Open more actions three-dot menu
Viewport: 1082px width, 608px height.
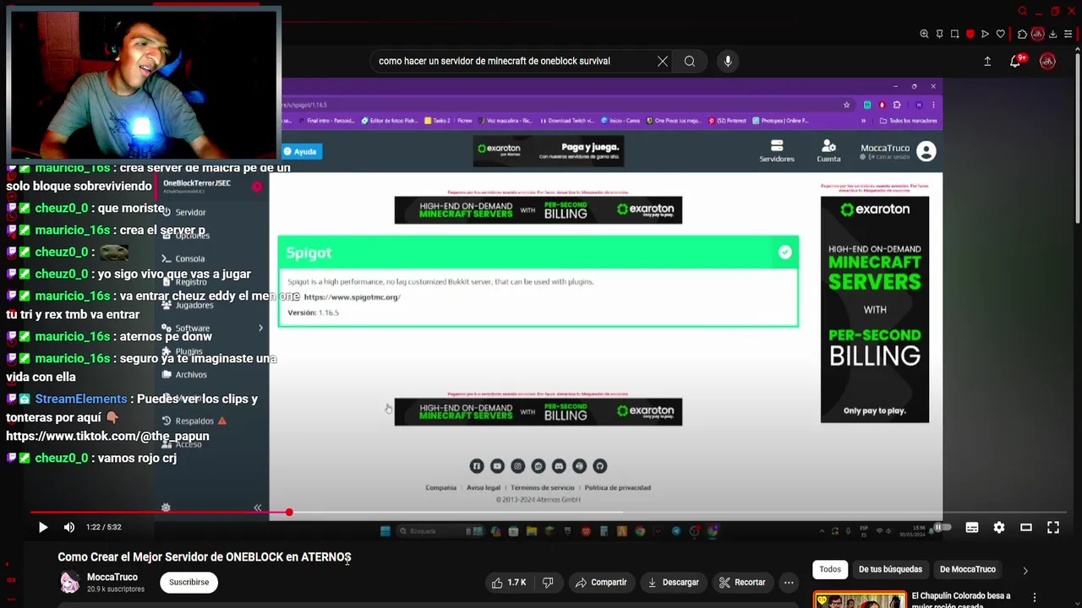click(x=789, y=582)
